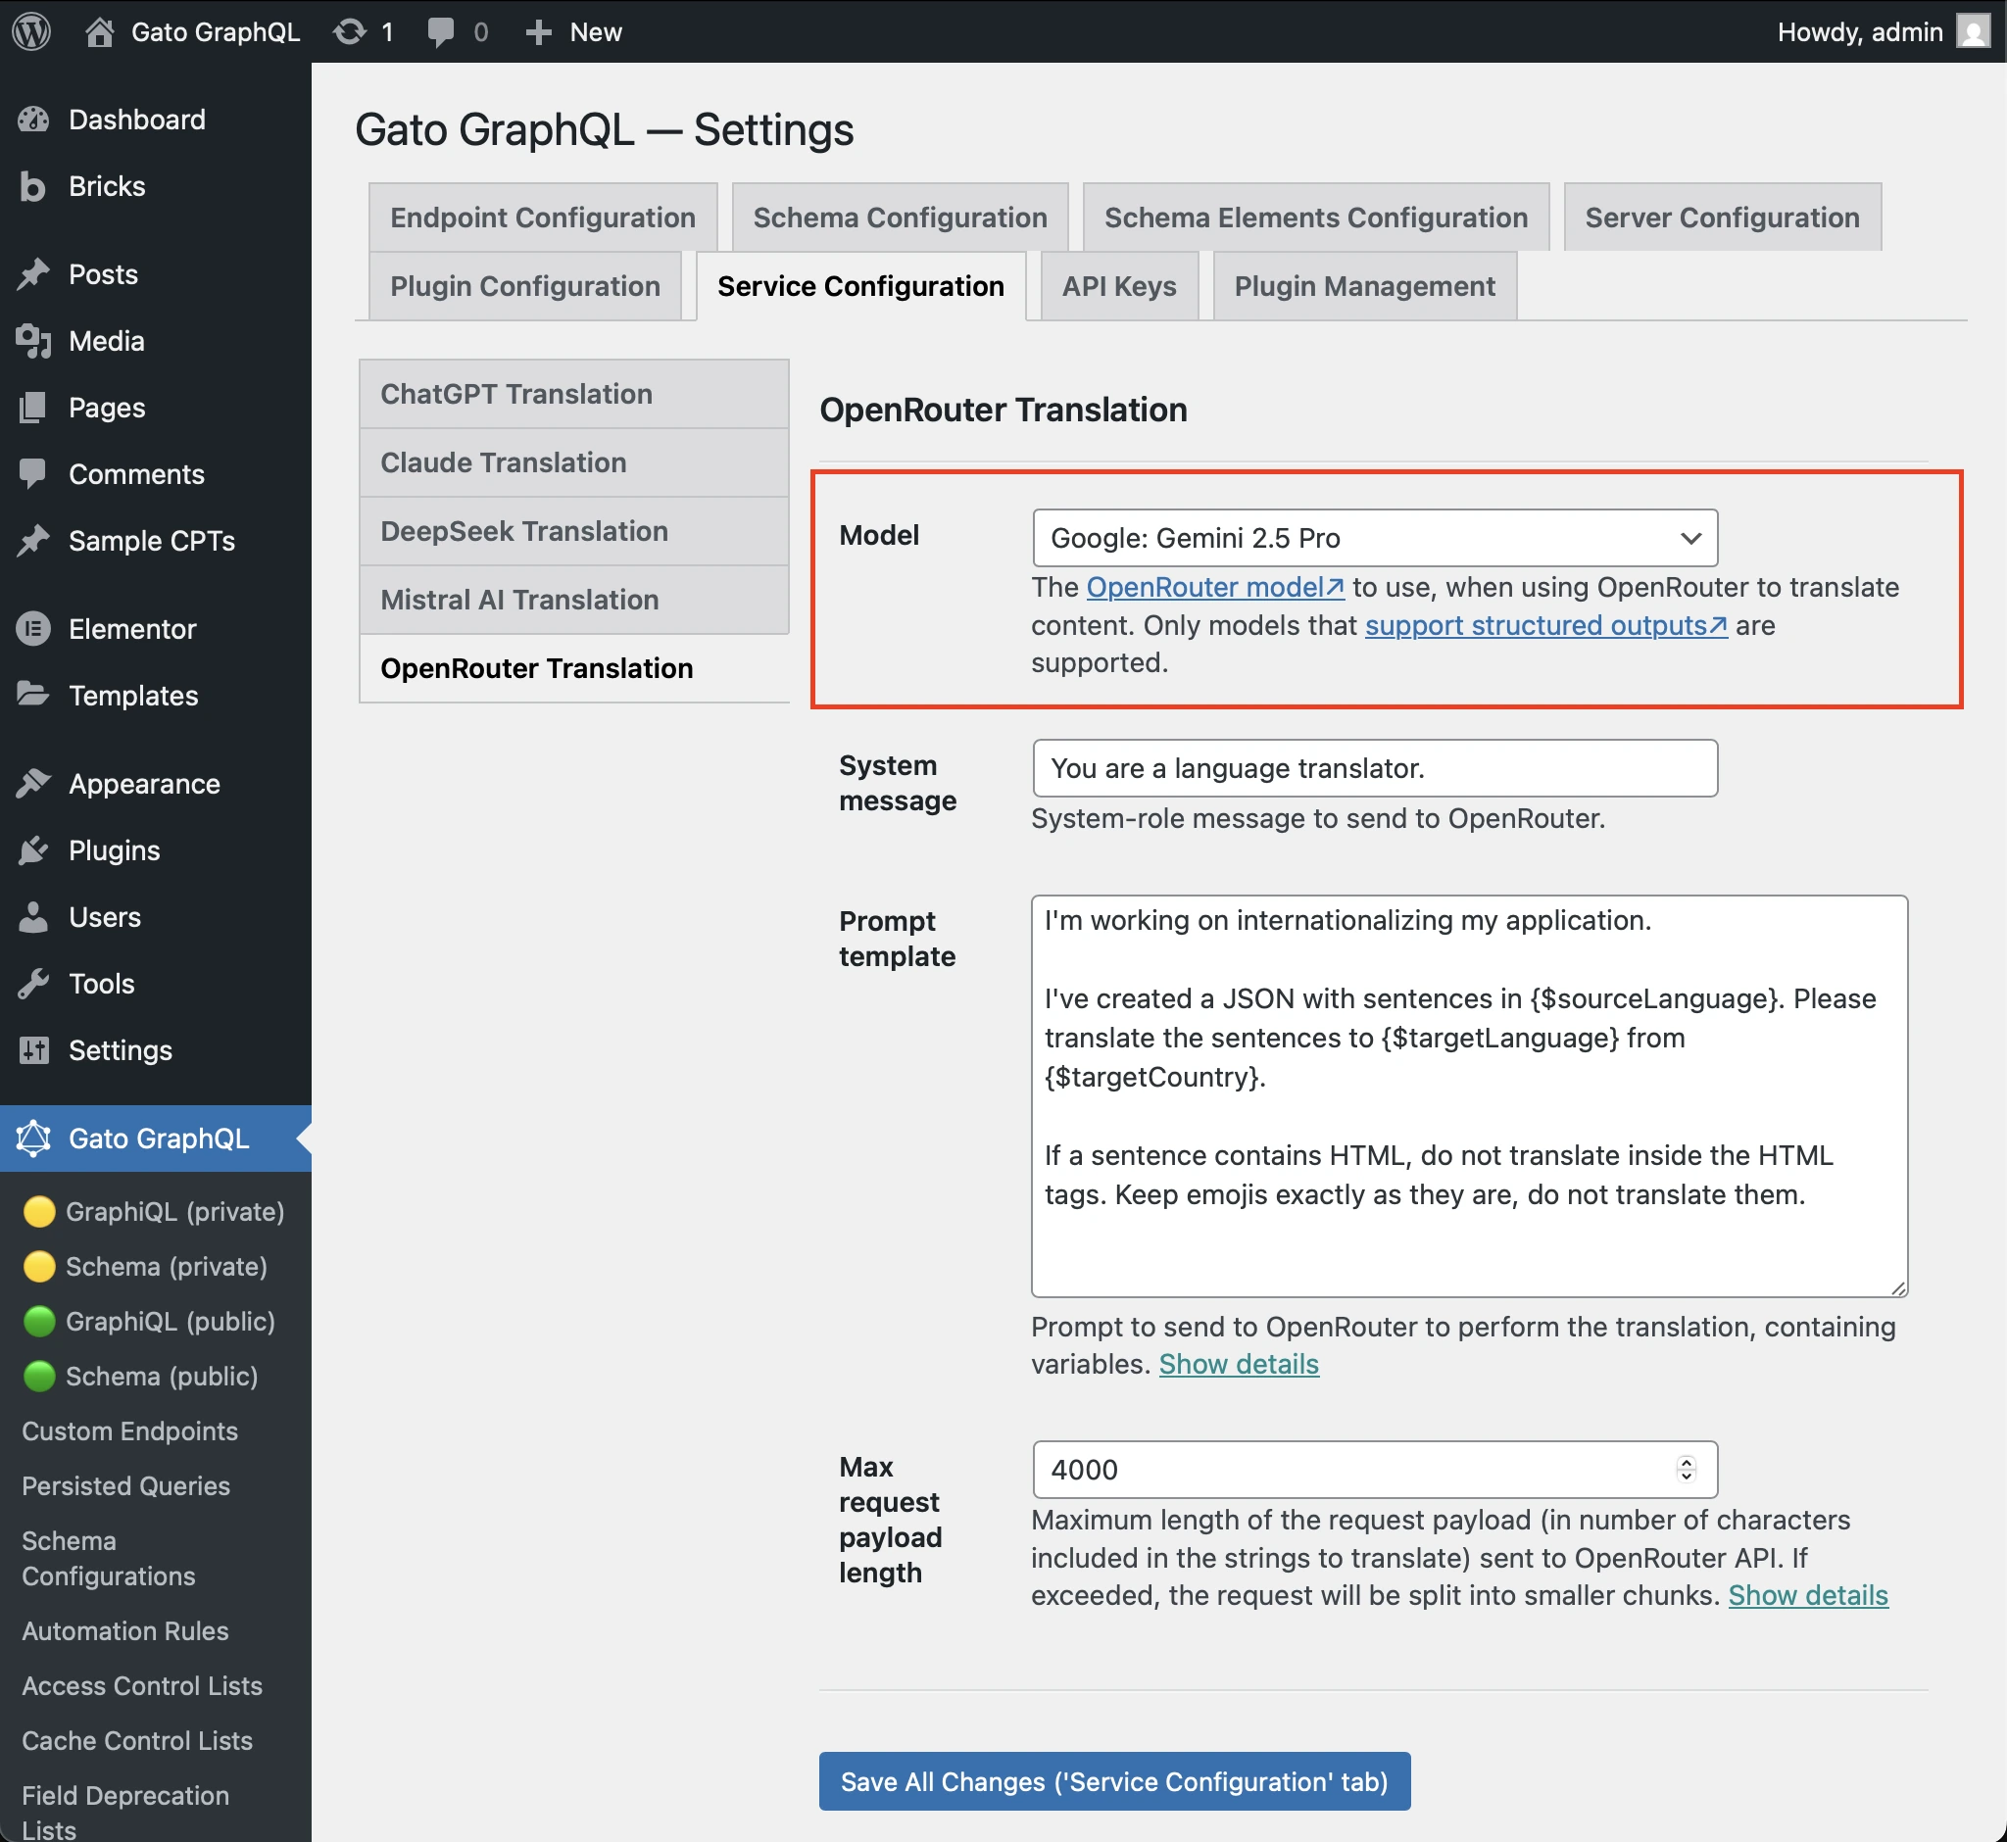The height and width of the screenshot is (1842, 2007).
Task: Click inside the Prompt template textarea
Action: tap(1469, 1095)
